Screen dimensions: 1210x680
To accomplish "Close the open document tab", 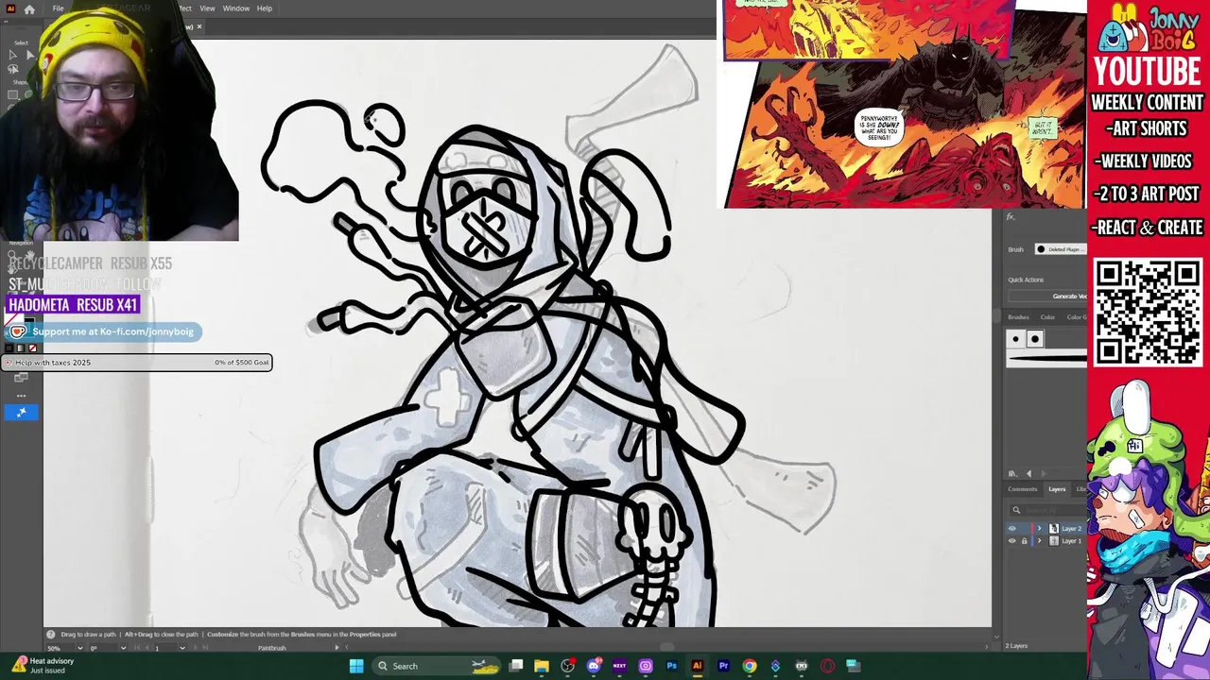I will click(199, 27).
